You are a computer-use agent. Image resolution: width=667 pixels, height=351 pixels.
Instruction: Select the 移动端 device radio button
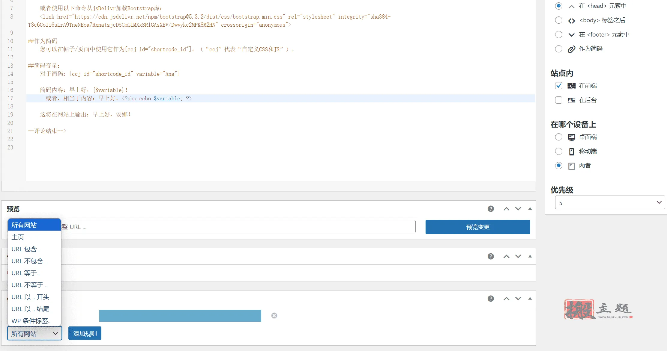point(558,151)
